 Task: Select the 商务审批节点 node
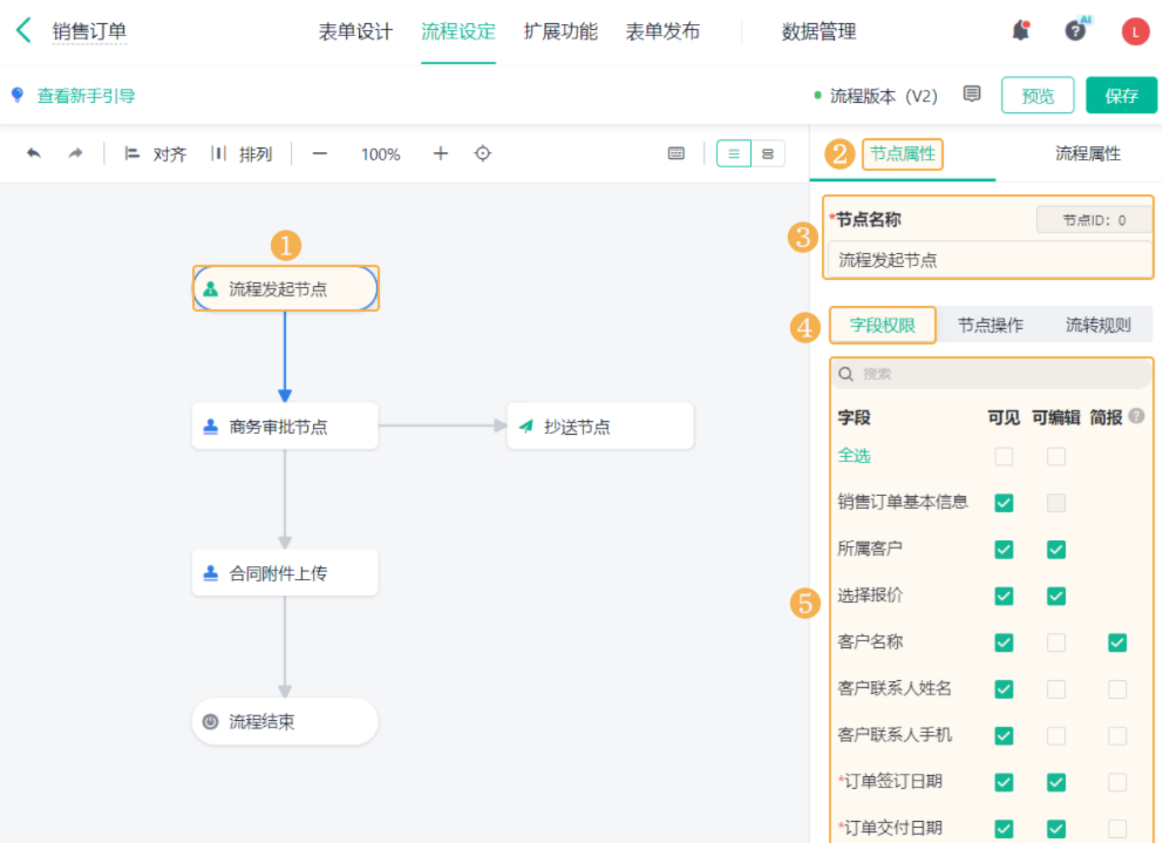tap(285, 426)
